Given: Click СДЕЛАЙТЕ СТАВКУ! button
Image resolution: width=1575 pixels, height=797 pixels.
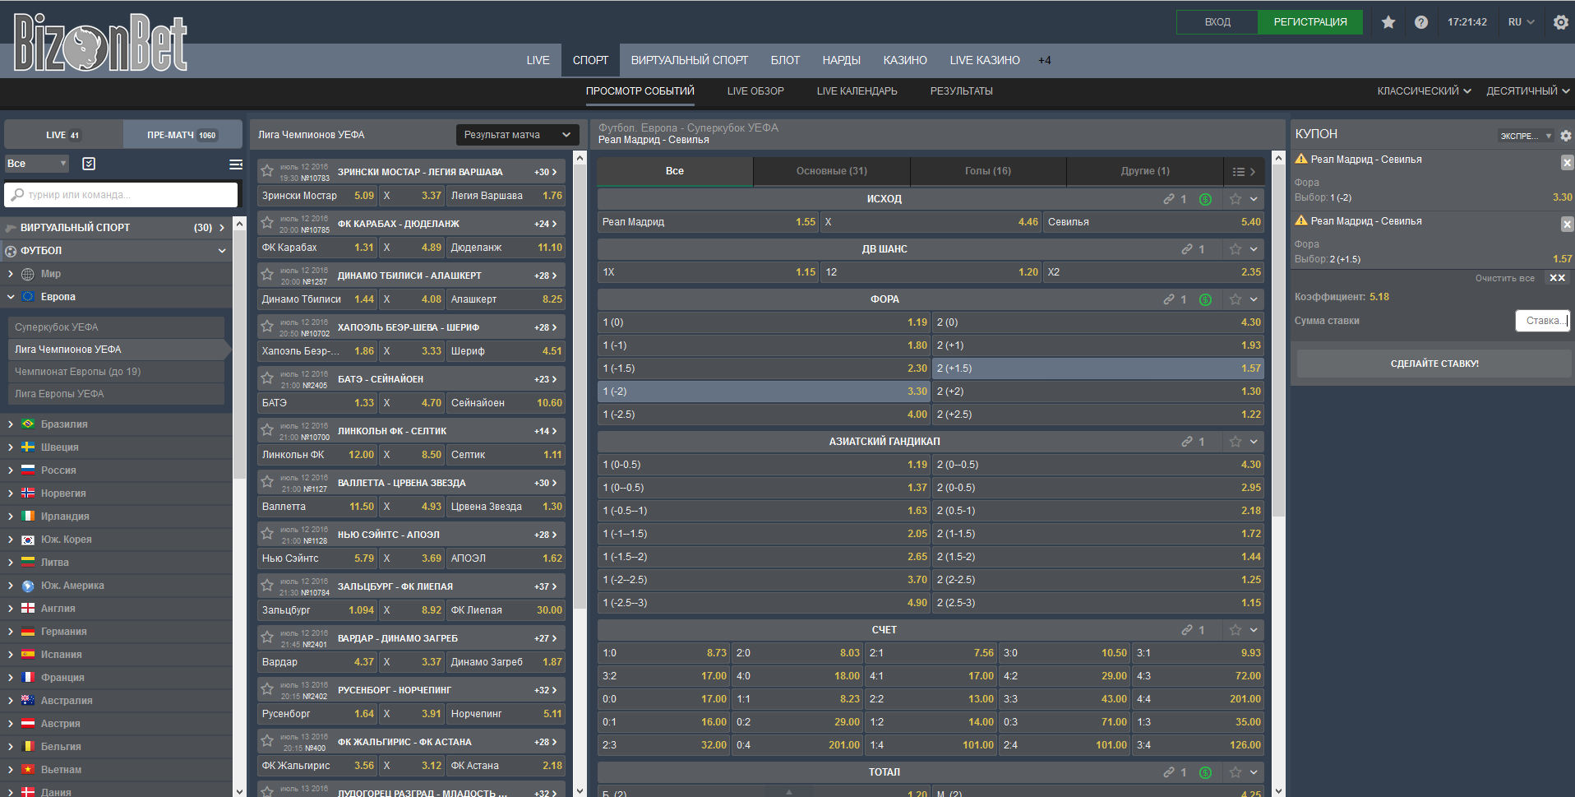Looking at the screenshot, I should point(1434,364).
